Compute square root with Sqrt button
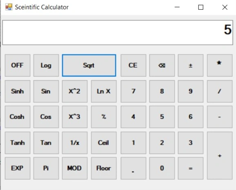The image size is (236, 190). 89,65
